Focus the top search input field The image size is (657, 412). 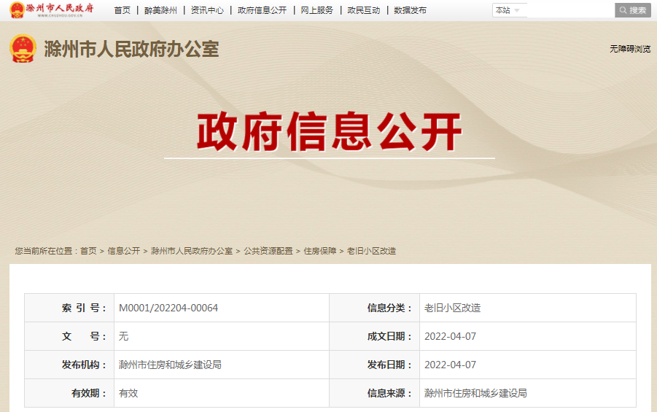click(570, 10)
